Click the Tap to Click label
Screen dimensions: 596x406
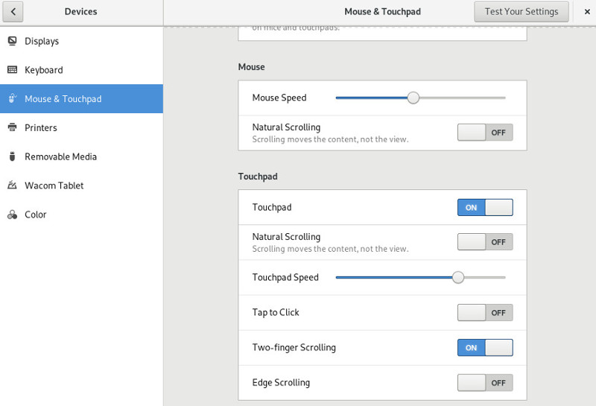coord(276,312)
